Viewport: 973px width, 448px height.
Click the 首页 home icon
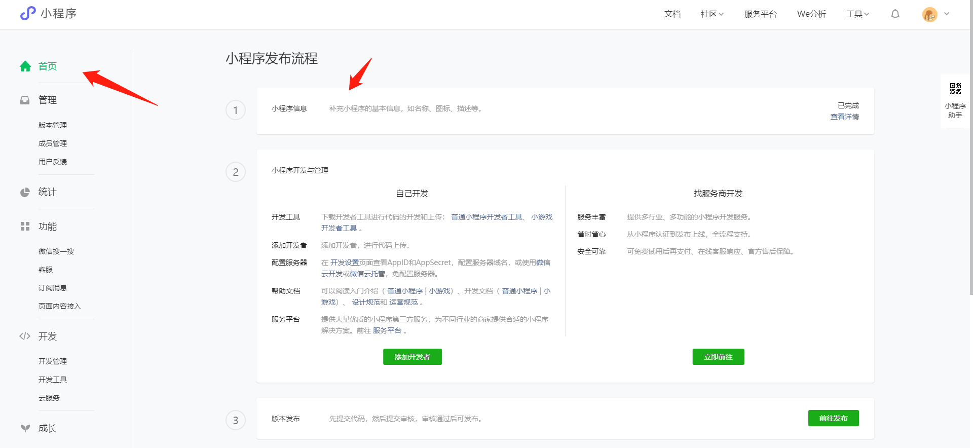click(x=25, y=66)
